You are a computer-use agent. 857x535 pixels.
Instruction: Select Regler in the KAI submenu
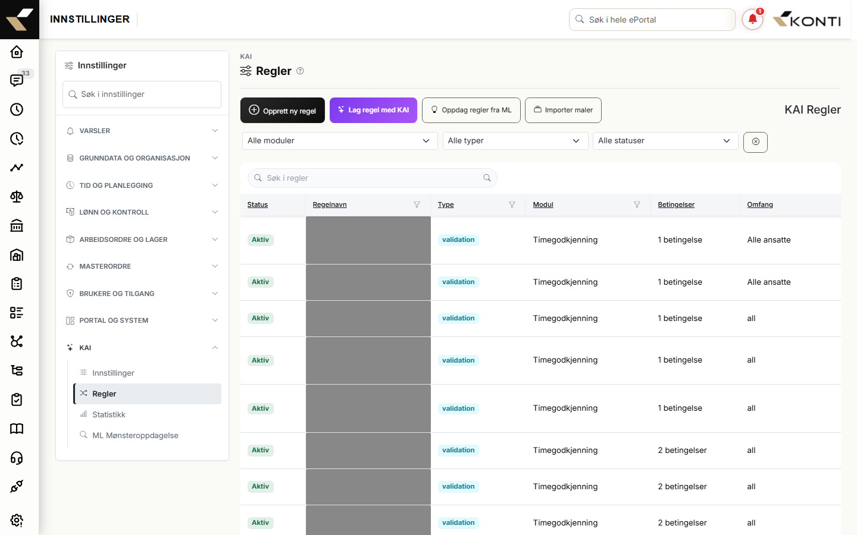(147, 394)
